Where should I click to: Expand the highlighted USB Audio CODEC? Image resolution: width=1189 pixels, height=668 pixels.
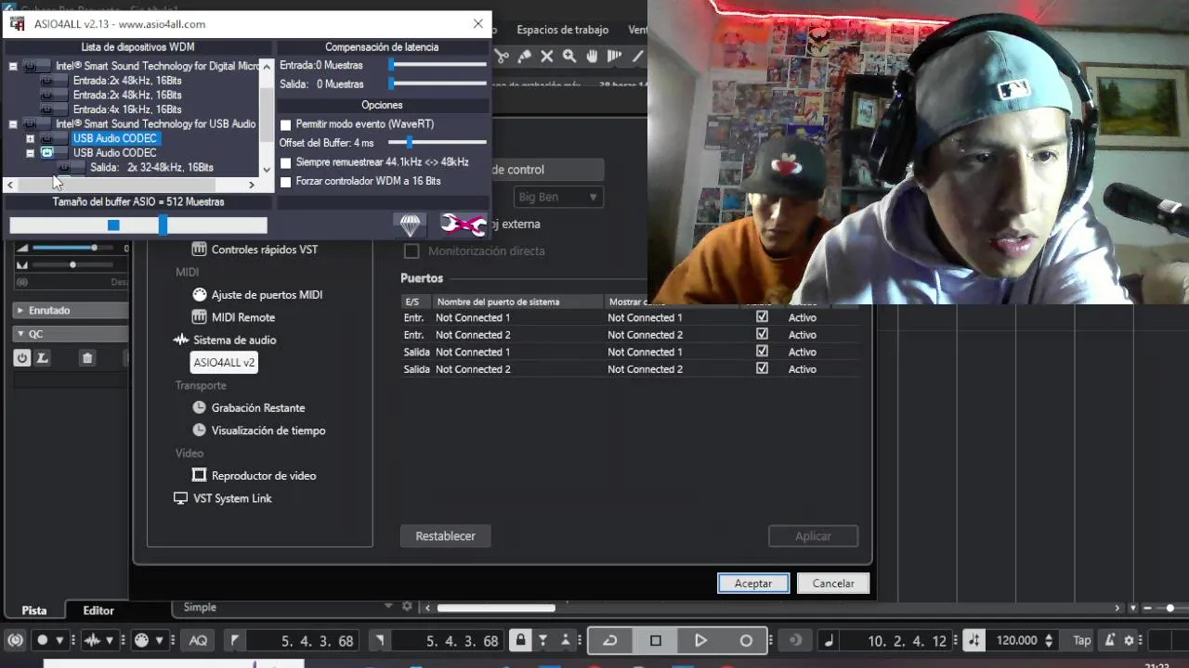[x=31, y=138]
